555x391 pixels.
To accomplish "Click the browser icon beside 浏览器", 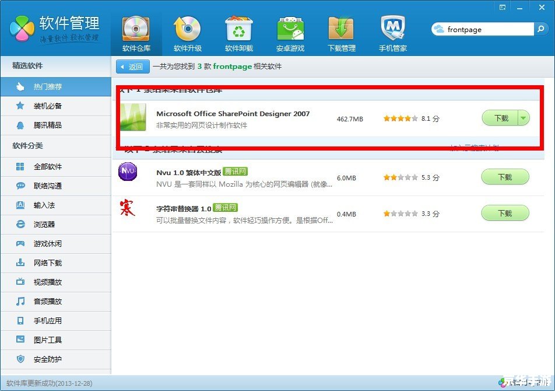I will pyautogui.click(x=20, y=224).
